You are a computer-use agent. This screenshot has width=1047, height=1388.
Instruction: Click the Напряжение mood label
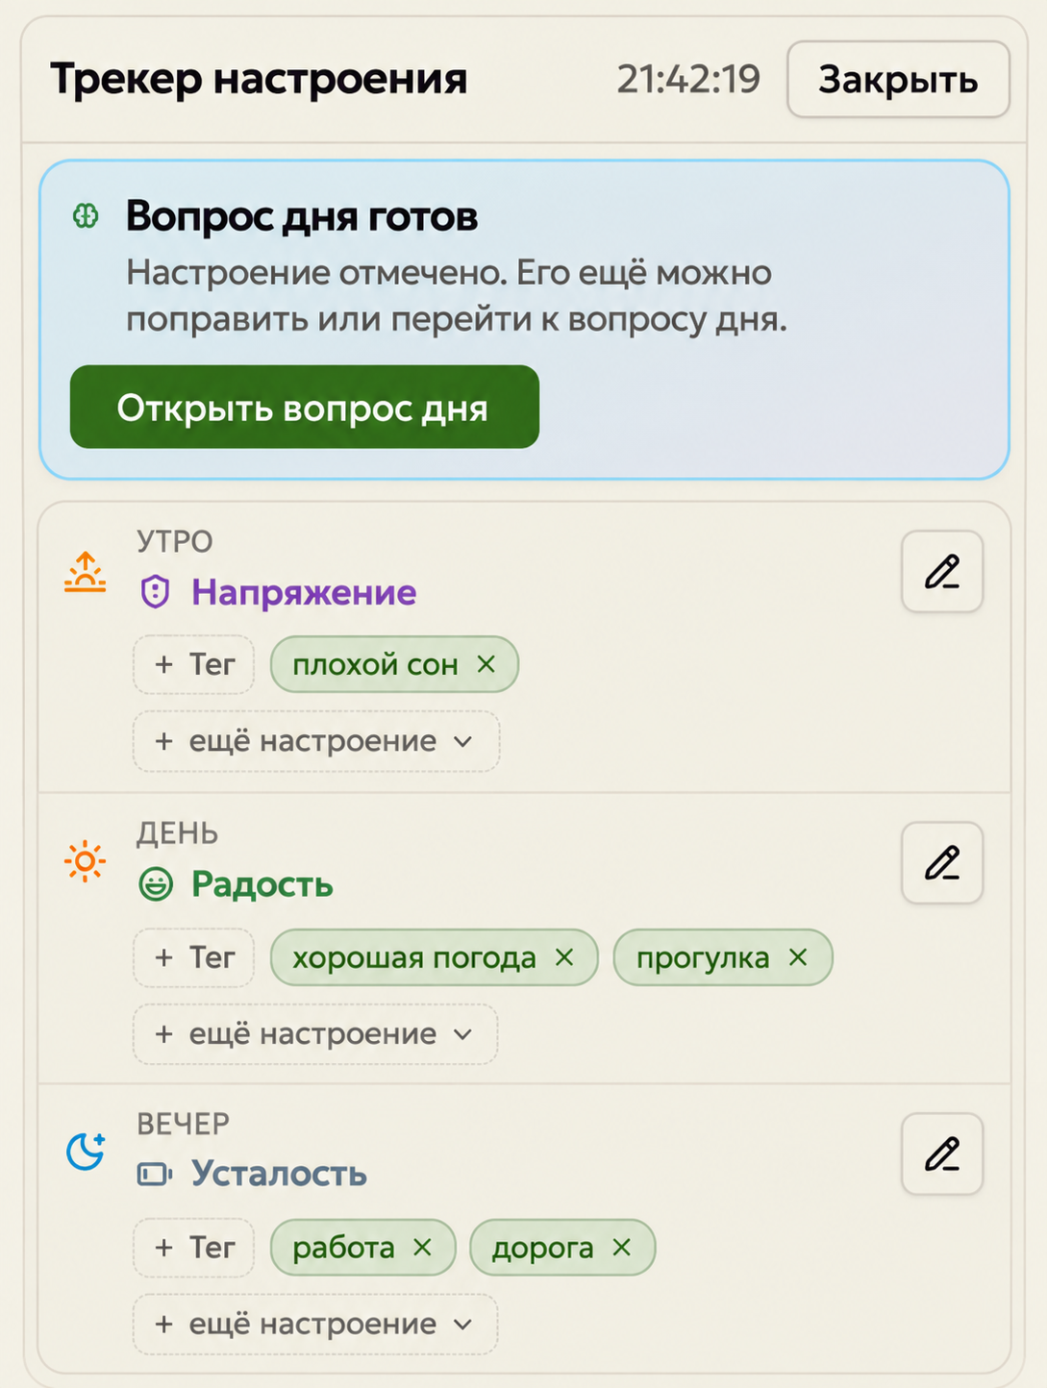(x=304, y=593)
